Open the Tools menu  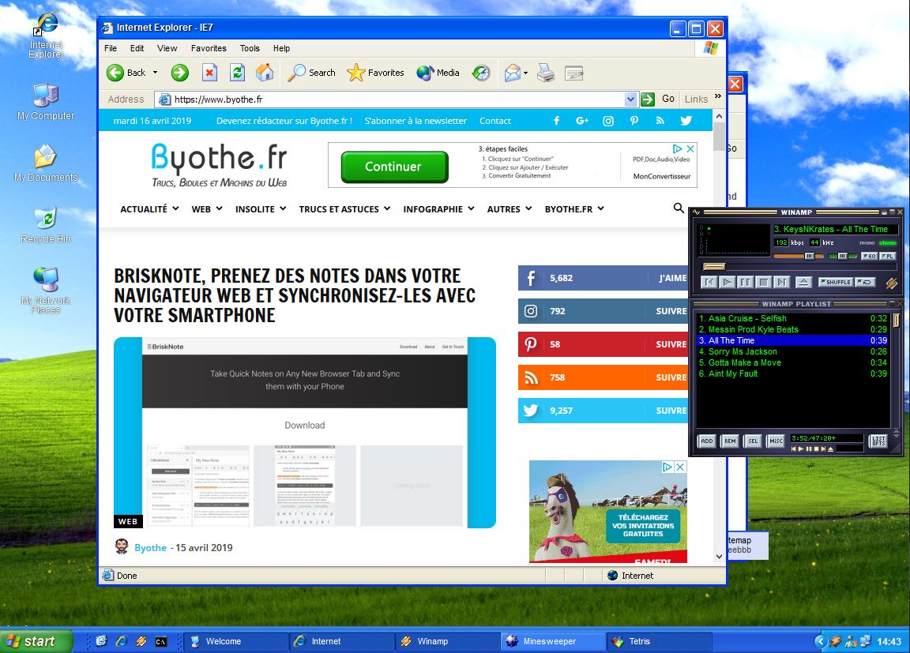click(250, 48)
